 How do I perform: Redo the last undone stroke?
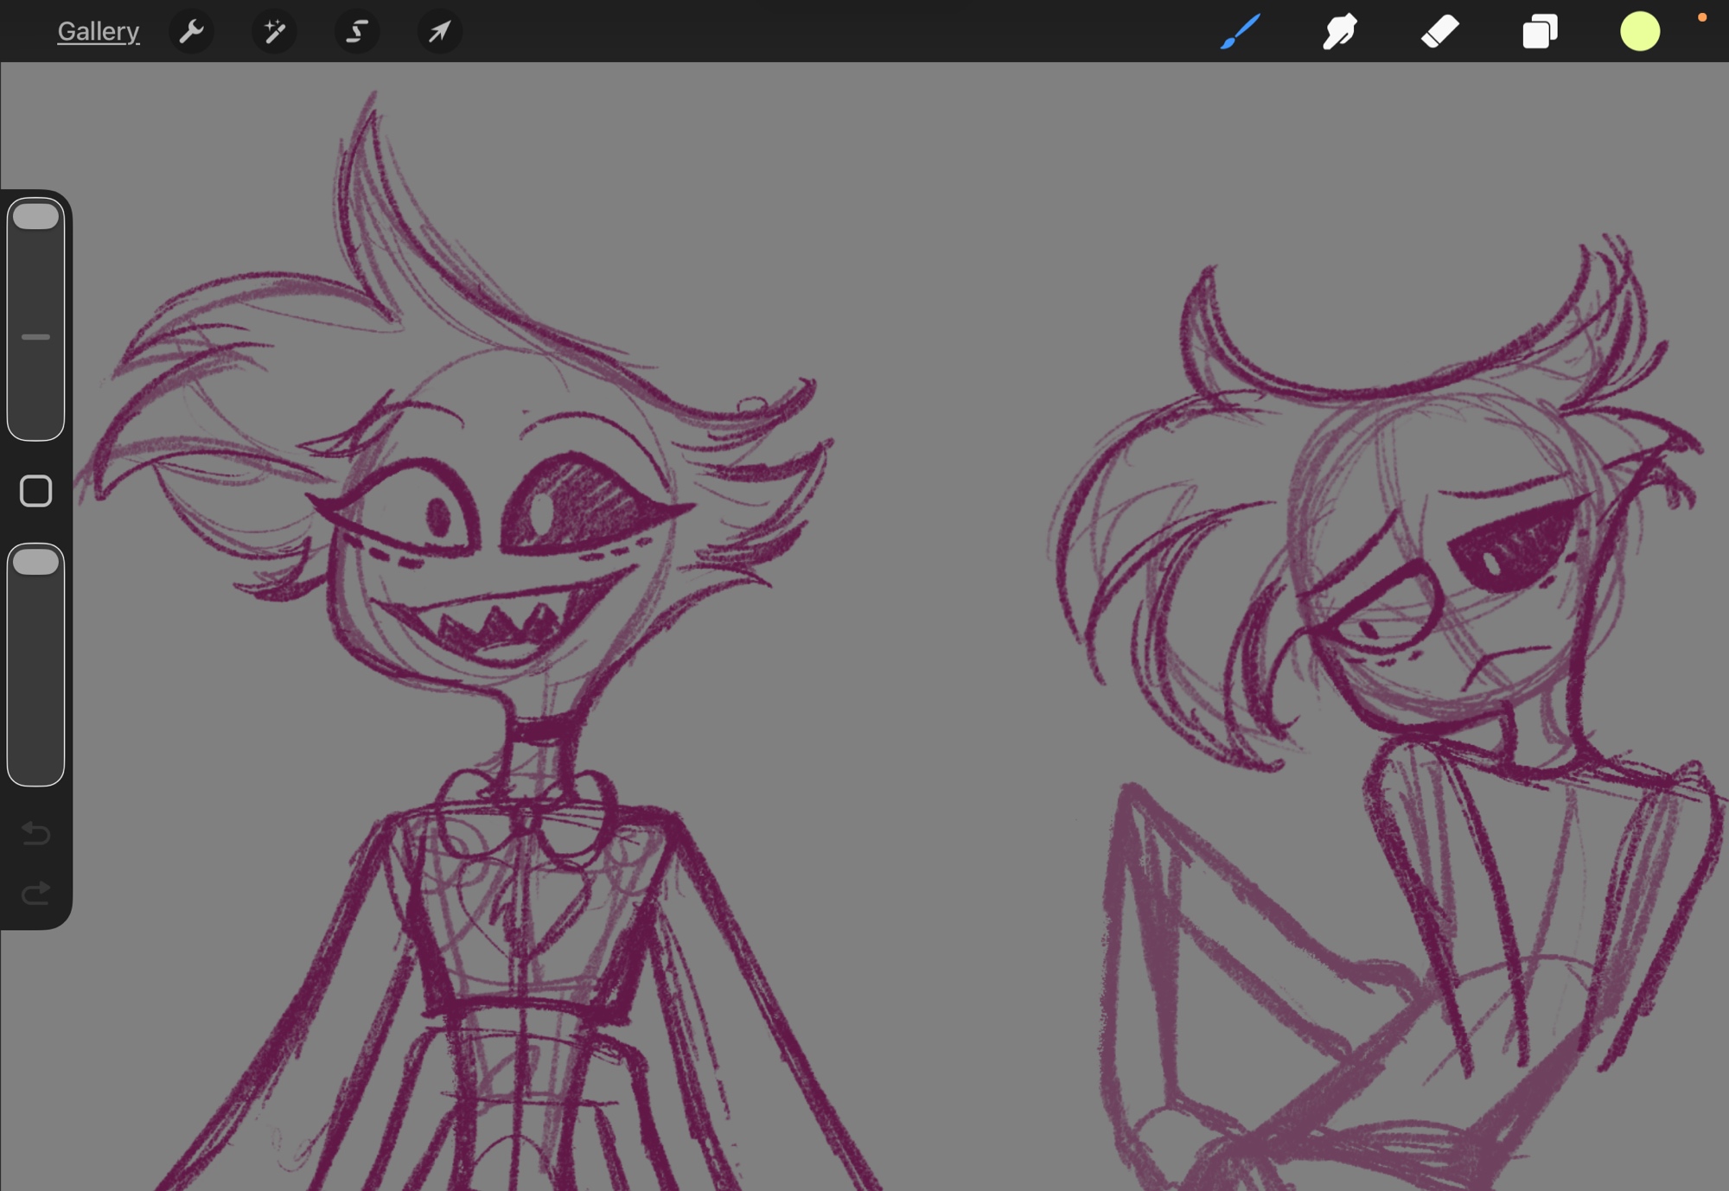[x=35, y=893]
